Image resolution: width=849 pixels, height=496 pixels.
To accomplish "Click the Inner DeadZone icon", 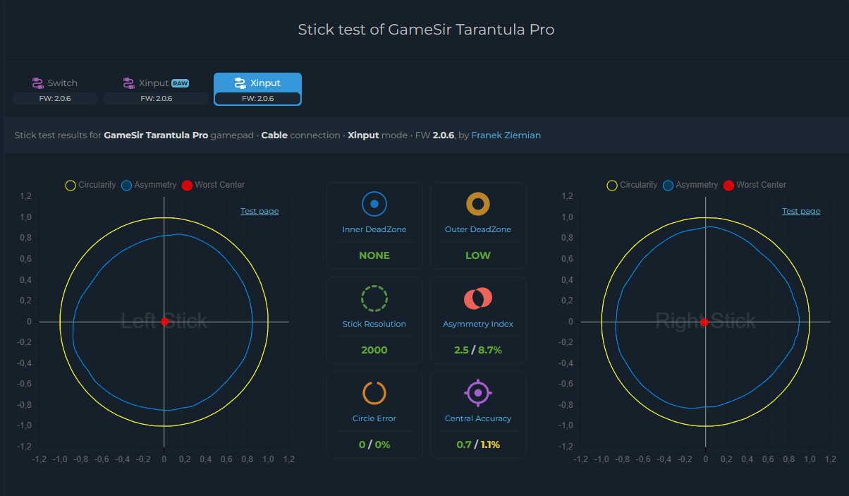I will [374, 204].
